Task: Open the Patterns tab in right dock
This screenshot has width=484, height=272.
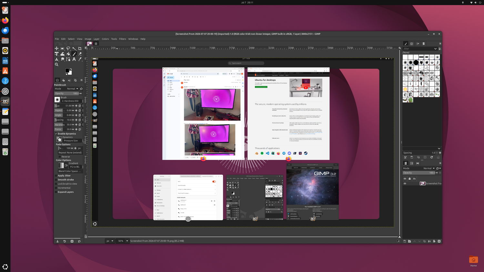Action: (x=412, y=44)
